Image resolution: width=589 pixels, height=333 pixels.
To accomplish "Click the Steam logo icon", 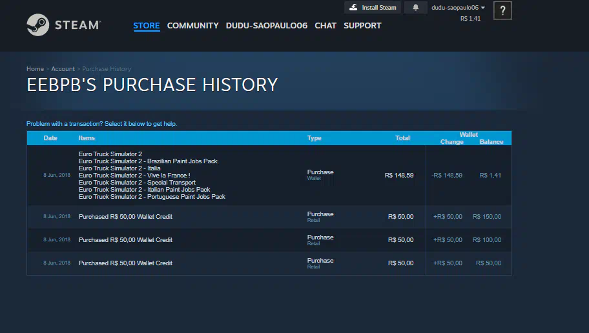I will (38, 25).
